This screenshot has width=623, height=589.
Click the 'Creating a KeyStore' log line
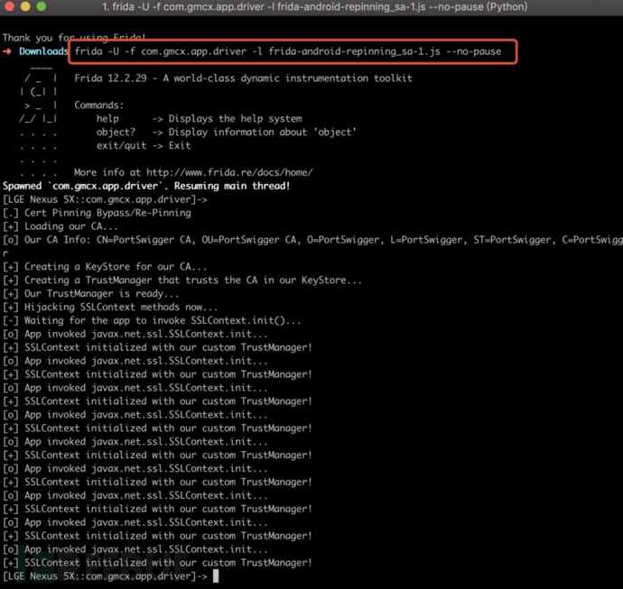pos(105,267)
